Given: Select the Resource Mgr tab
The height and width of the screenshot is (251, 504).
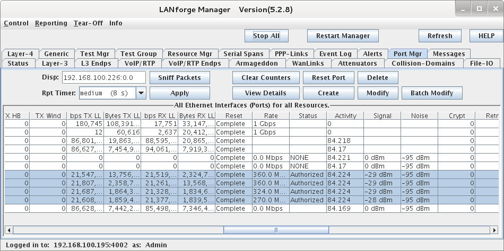Looking at the screenshot, I should pos(190,53).
